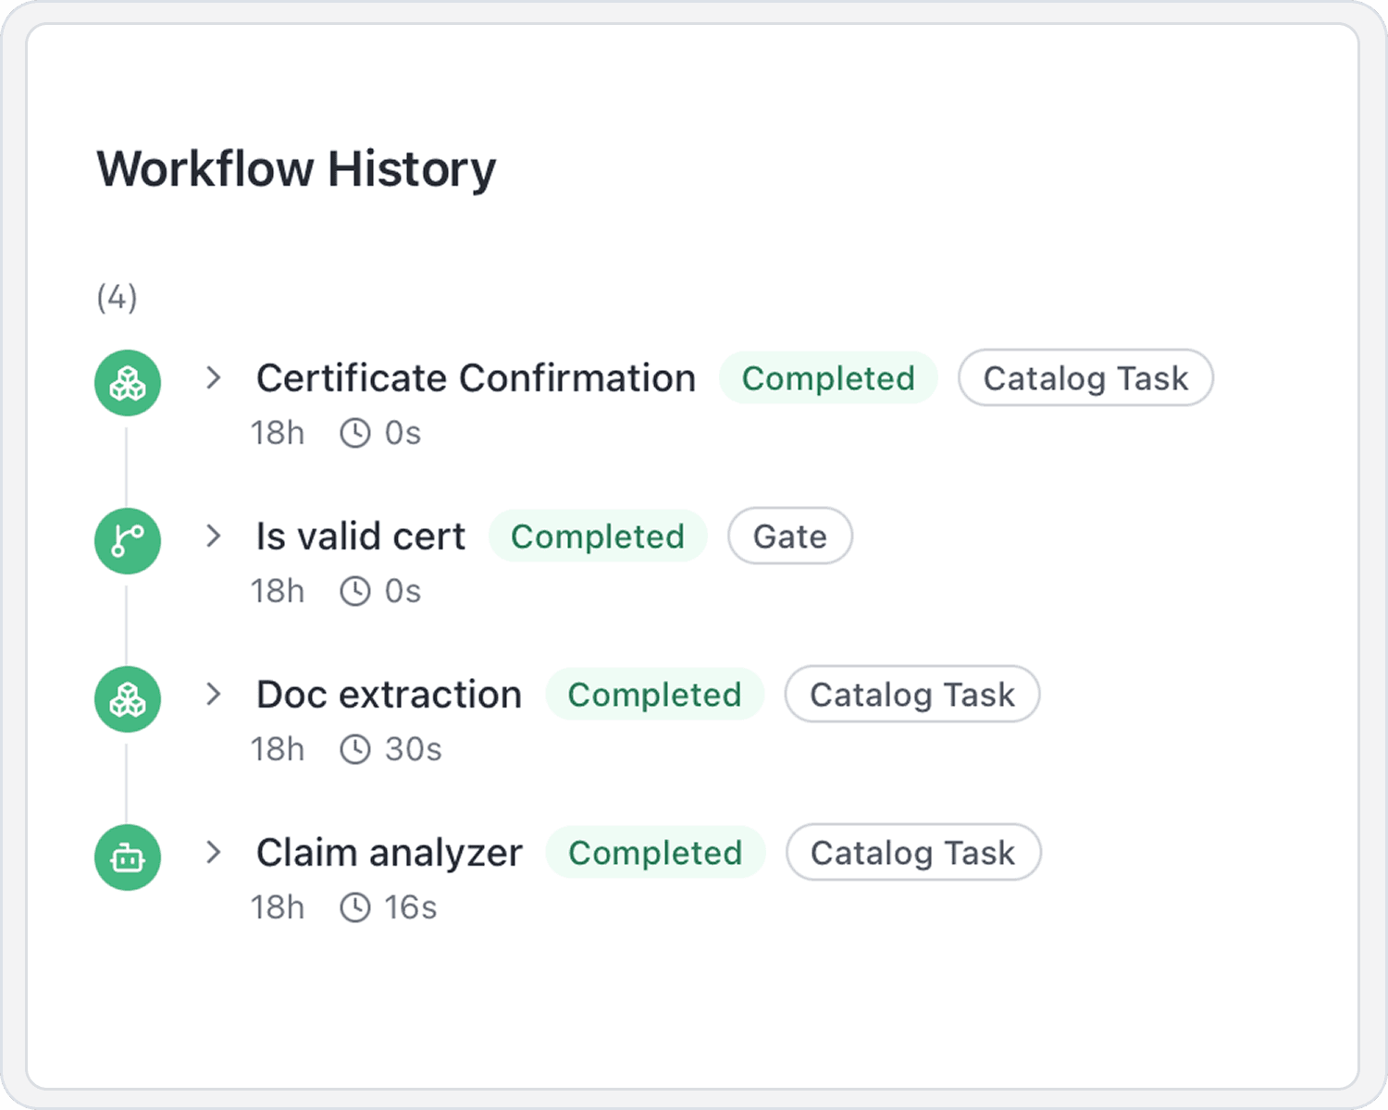1388x1110 pixels.
Task: Click the Gate tag on Is valid cert
Action: pyautogui.click(x=789, y=536)
